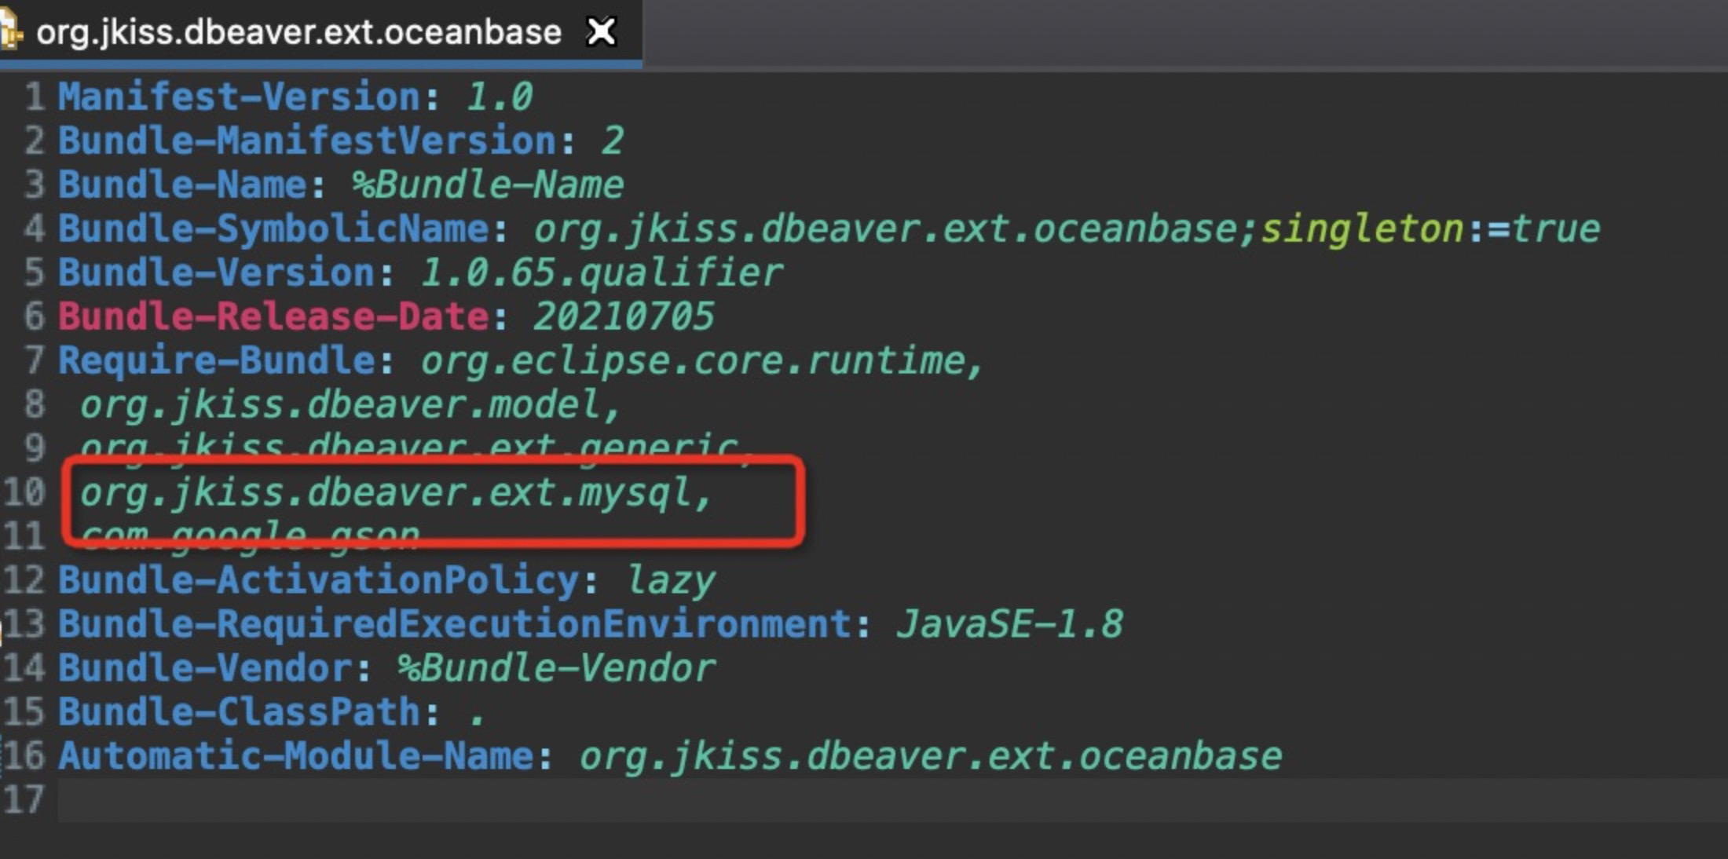Click org.jkiss.dbeaver.ext.mysql entry on line 10

point(386,493)
